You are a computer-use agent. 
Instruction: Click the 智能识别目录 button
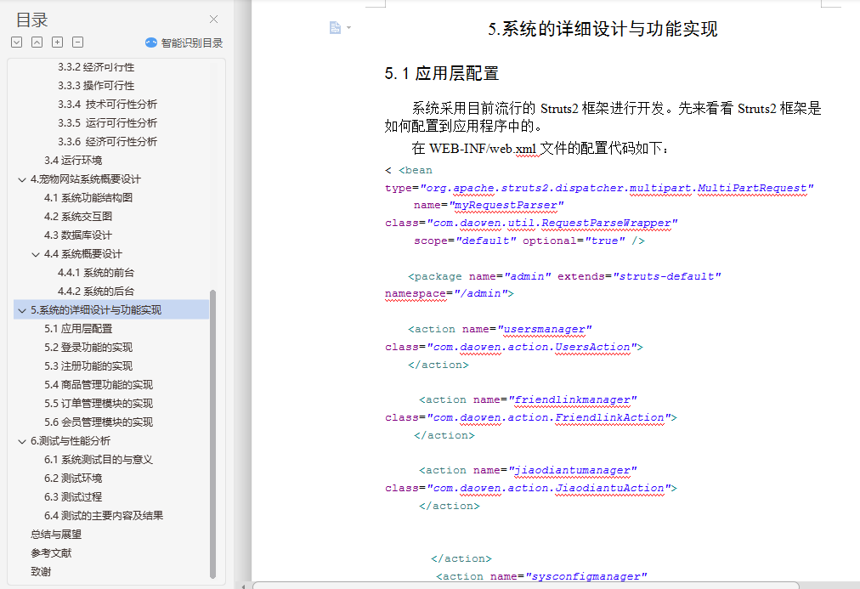(x=184, y=42)
